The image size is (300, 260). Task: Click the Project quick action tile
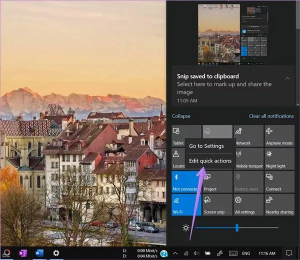[217, 181]
